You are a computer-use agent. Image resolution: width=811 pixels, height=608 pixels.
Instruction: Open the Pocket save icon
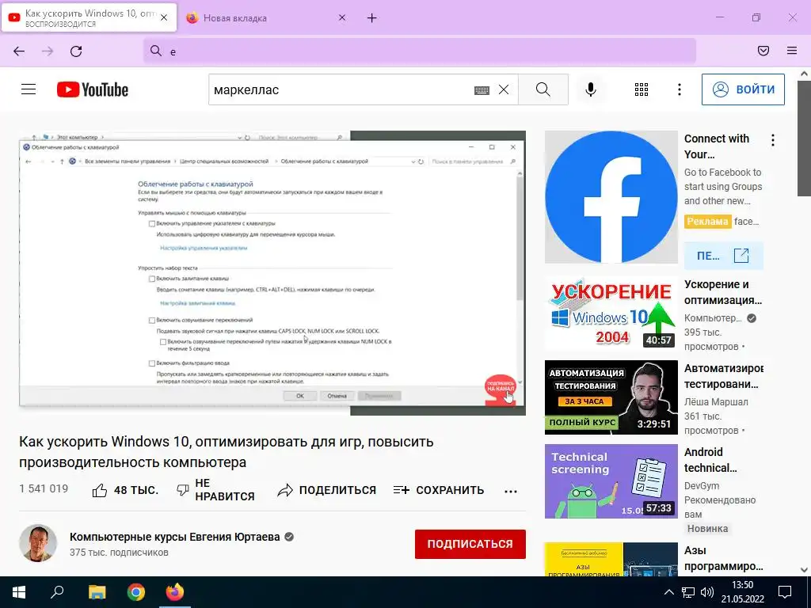(763, 51)
